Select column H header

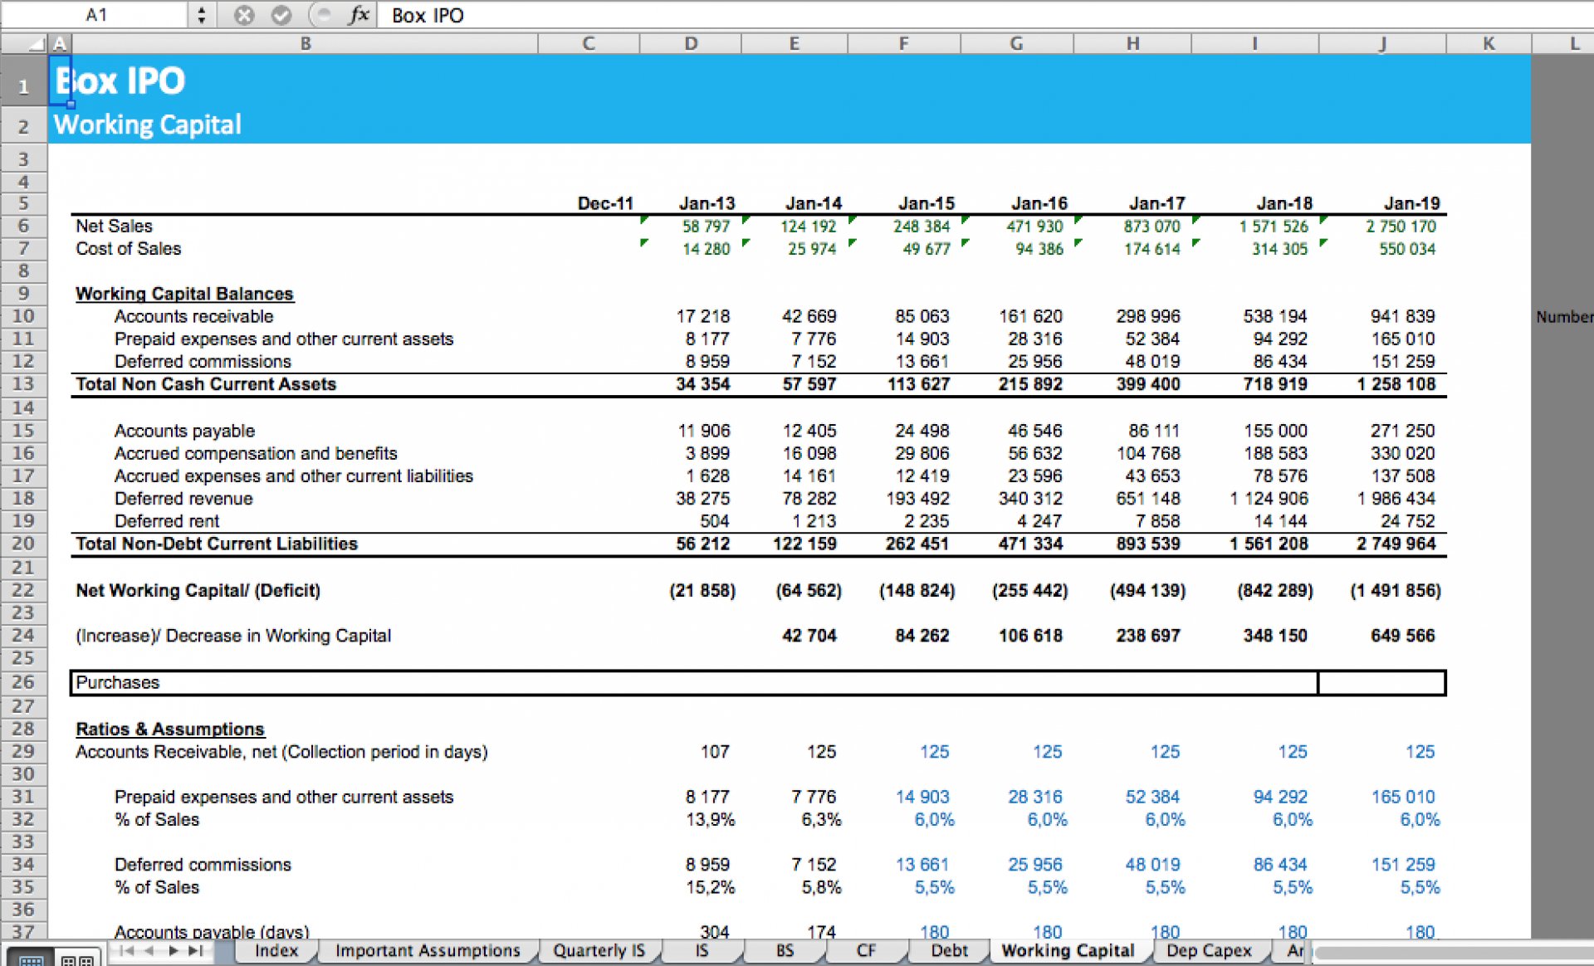[x=1132, y=44]
